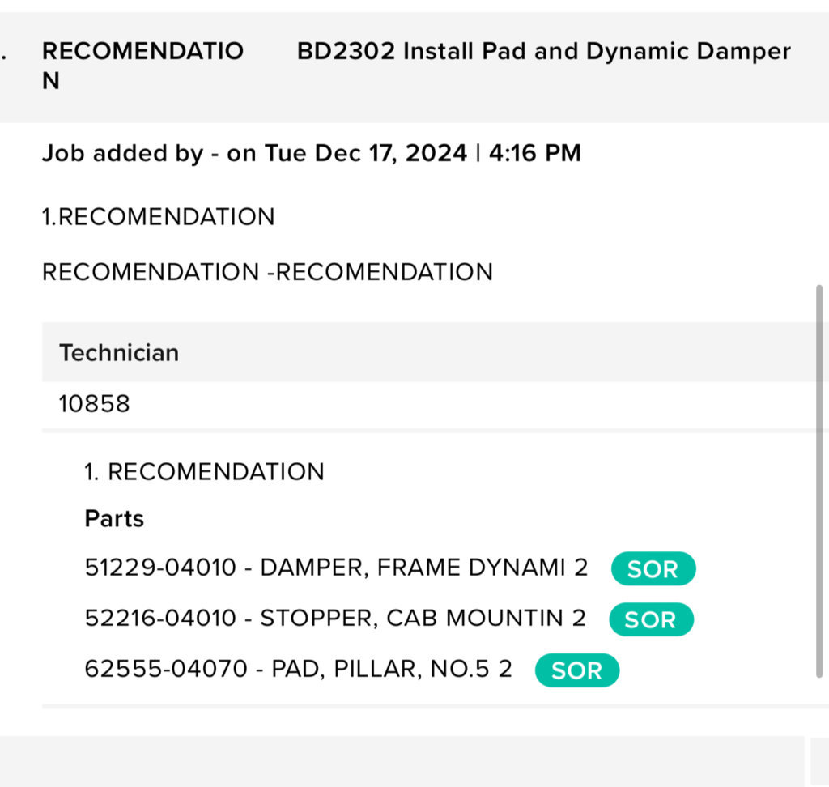The image size is (829, 787).
Task: Click the SOR badge for STOPPER, CAB MOUNTIN
Action: click(x=652, y=619)
